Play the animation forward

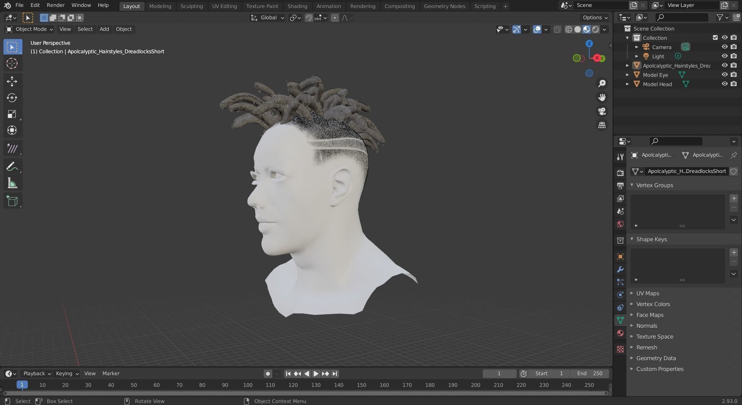click(316, 373)
